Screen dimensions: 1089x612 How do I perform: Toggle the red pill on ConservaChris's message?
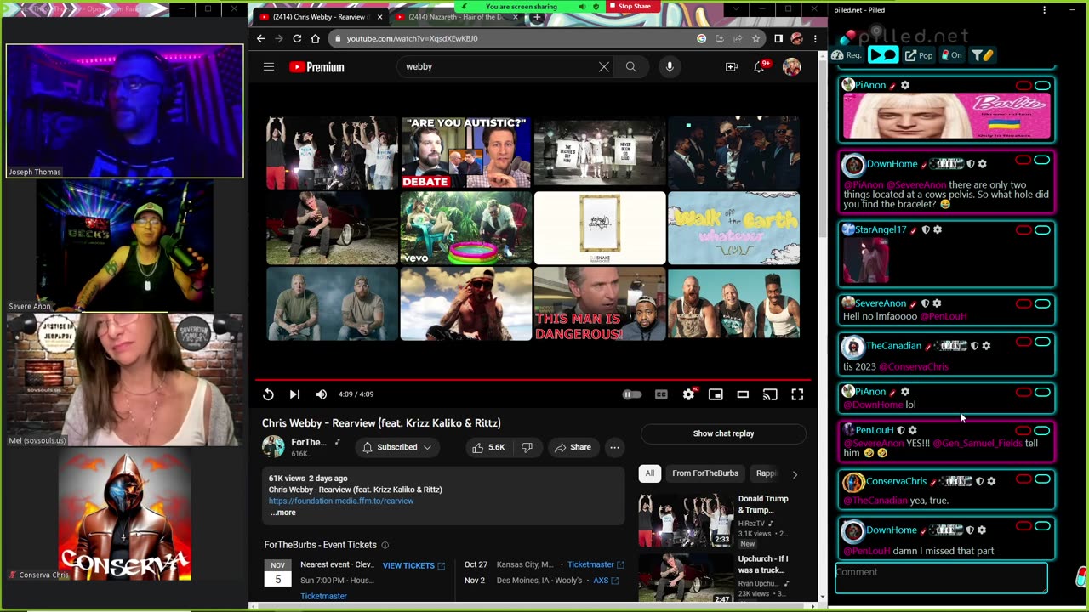click(1023, 479)
